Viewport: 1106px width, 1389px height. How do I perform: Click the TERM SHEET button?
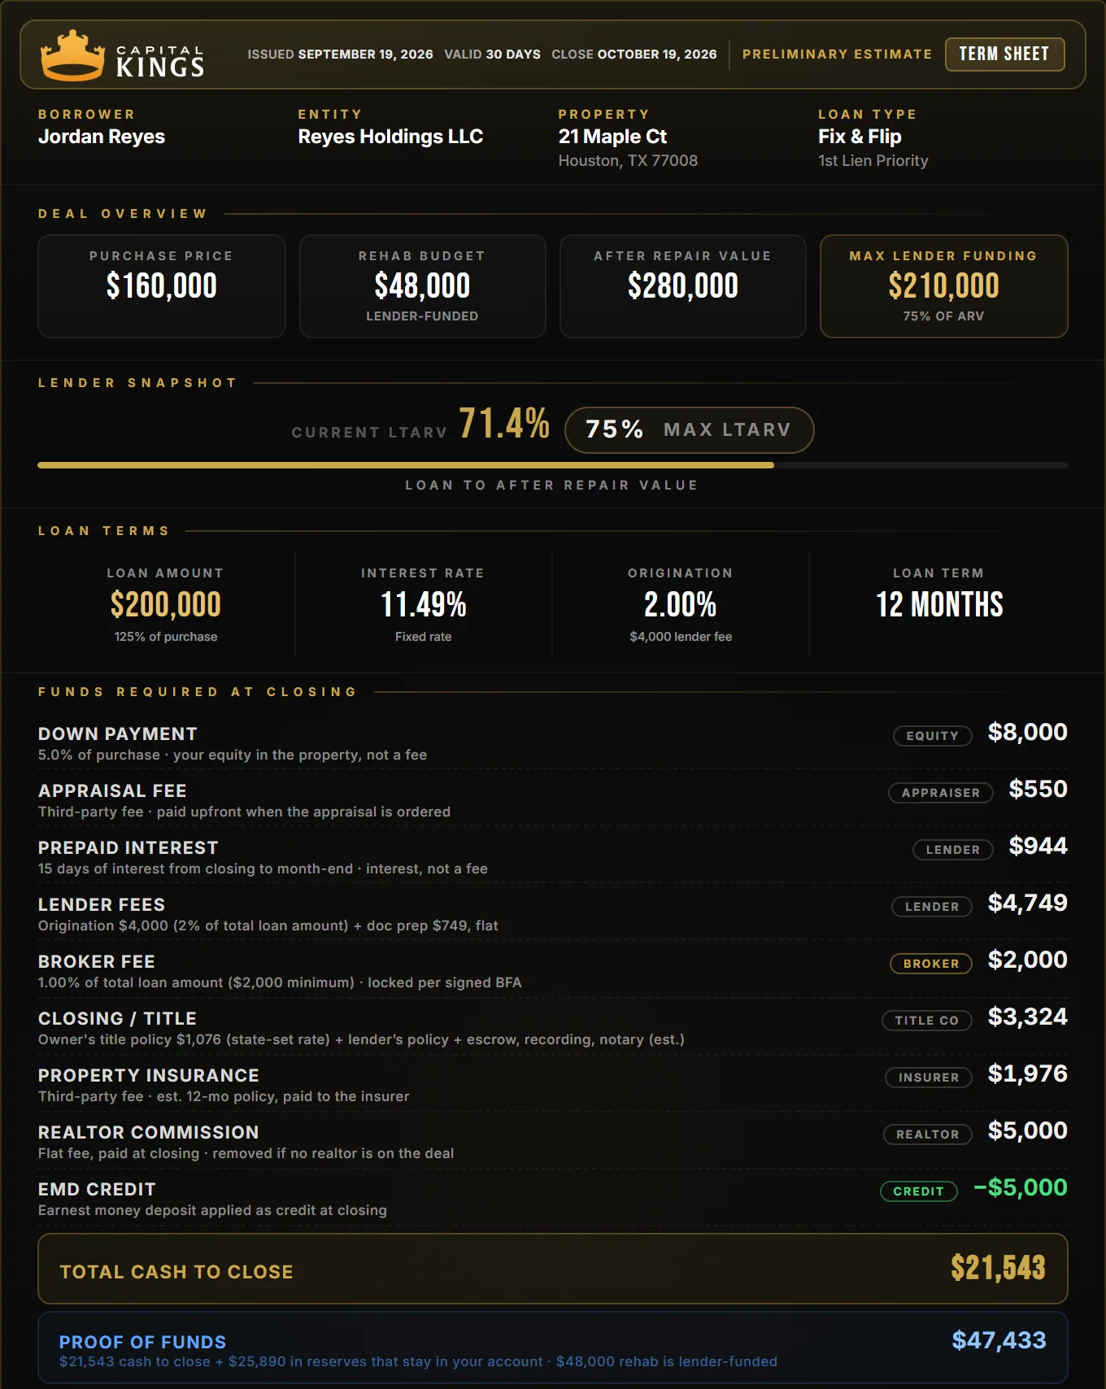coord(1004,54)
